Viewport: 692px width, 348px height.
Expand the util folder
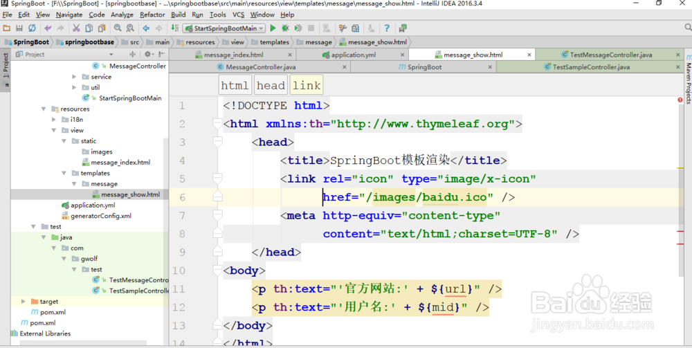(x=74, y=87)
